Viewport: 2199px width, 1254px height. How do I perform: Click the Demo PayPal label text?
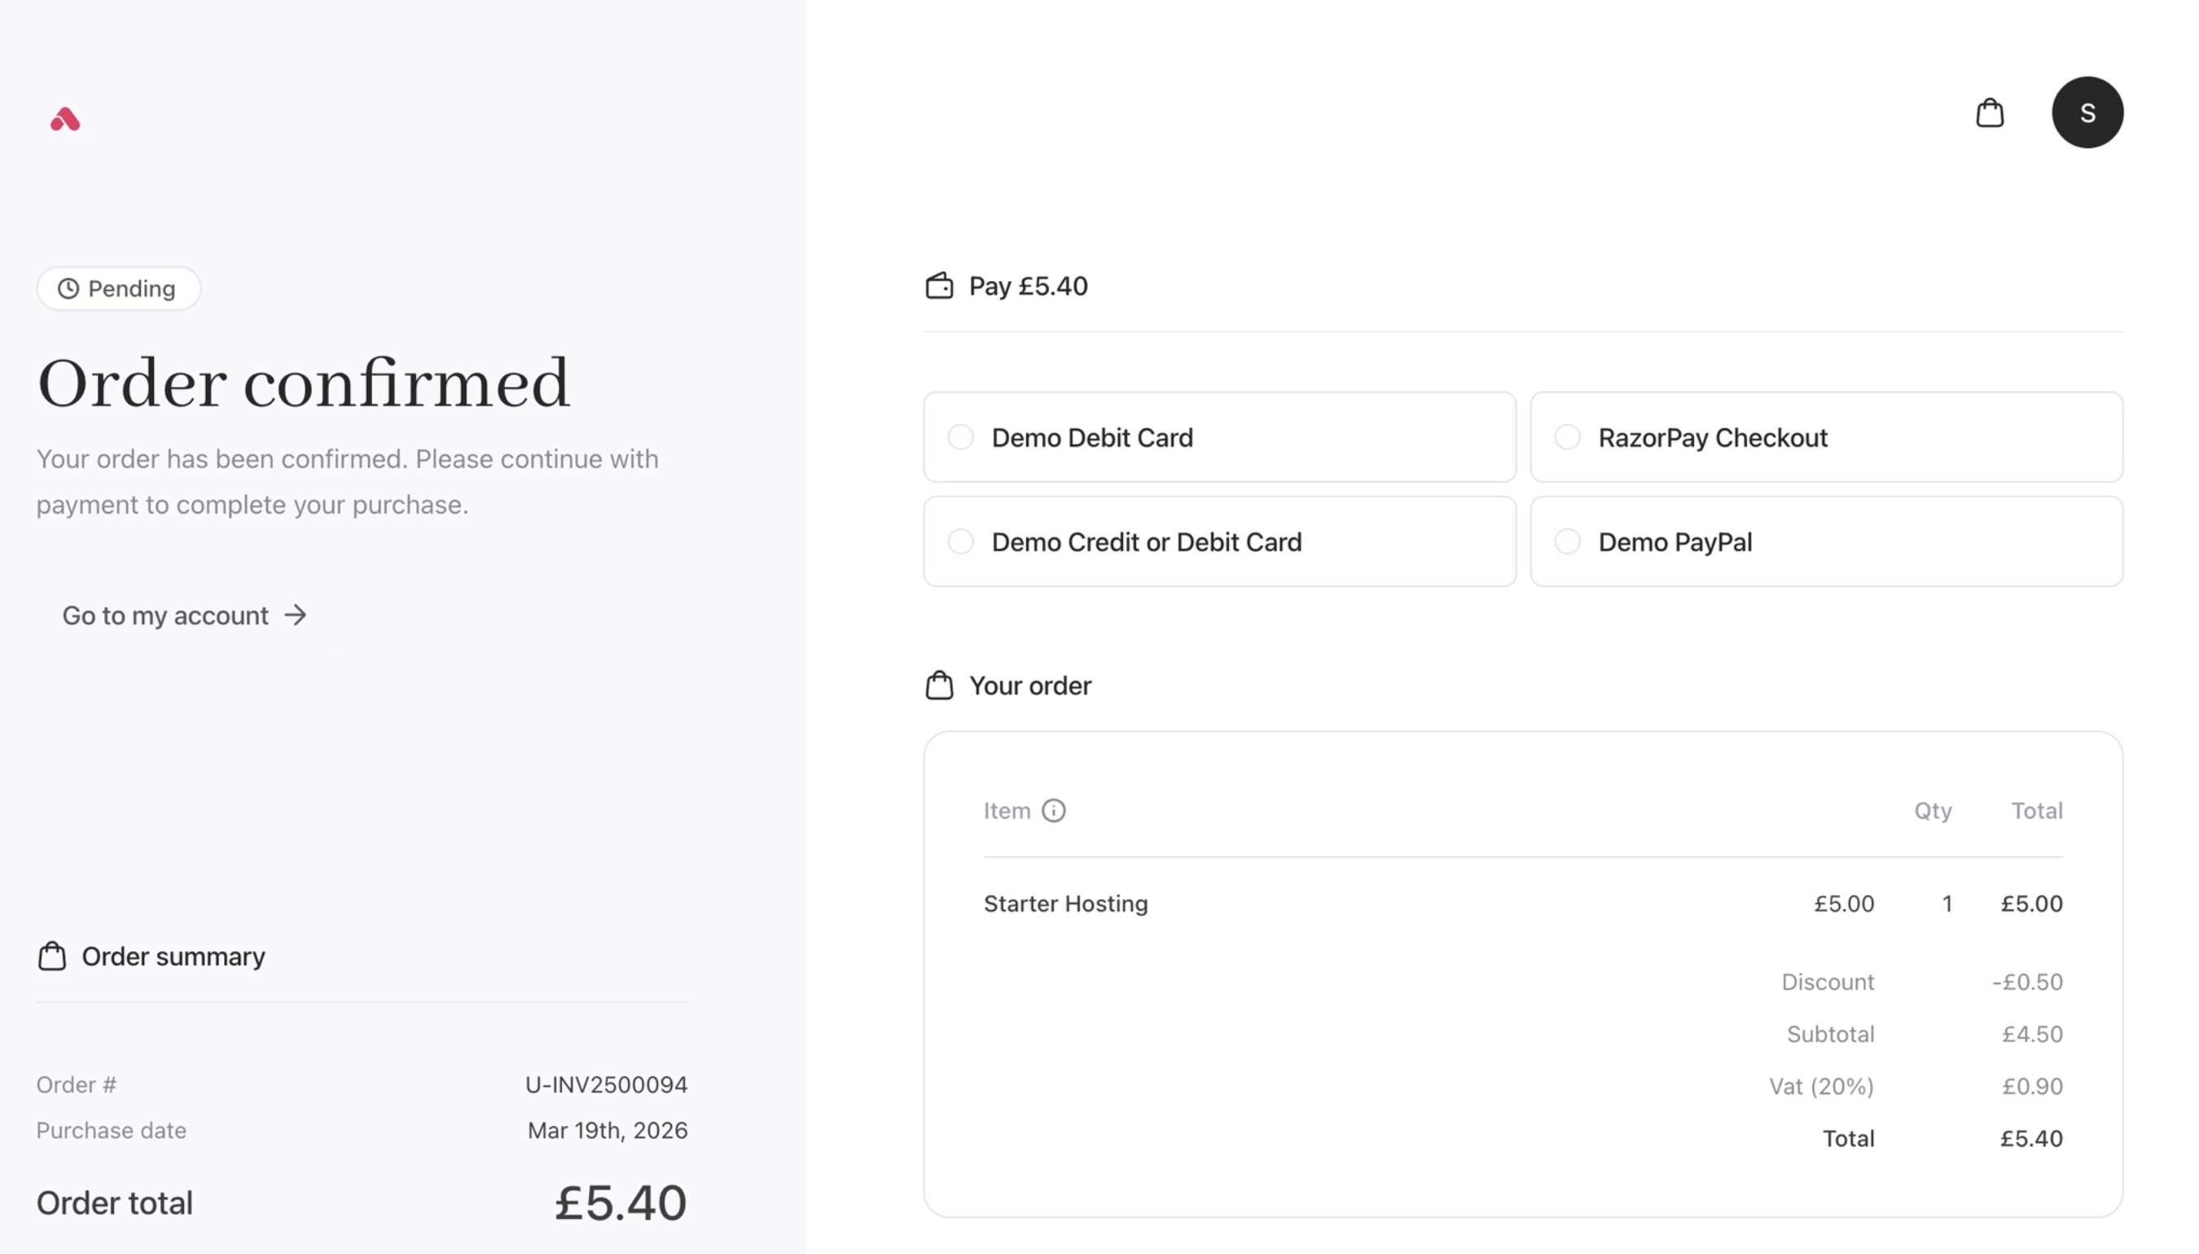(1674, 541)
